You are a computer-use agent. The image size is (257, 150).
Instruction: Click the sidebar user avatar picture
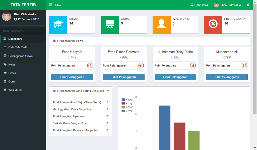(7, 16)
